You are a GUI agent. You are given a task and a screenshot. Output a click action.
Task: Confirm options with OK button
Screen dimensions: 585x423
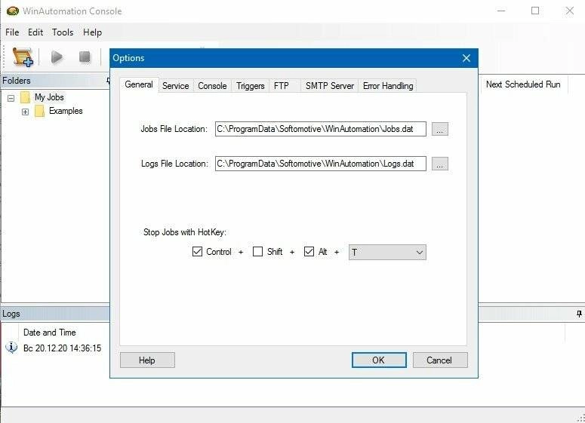379,360
